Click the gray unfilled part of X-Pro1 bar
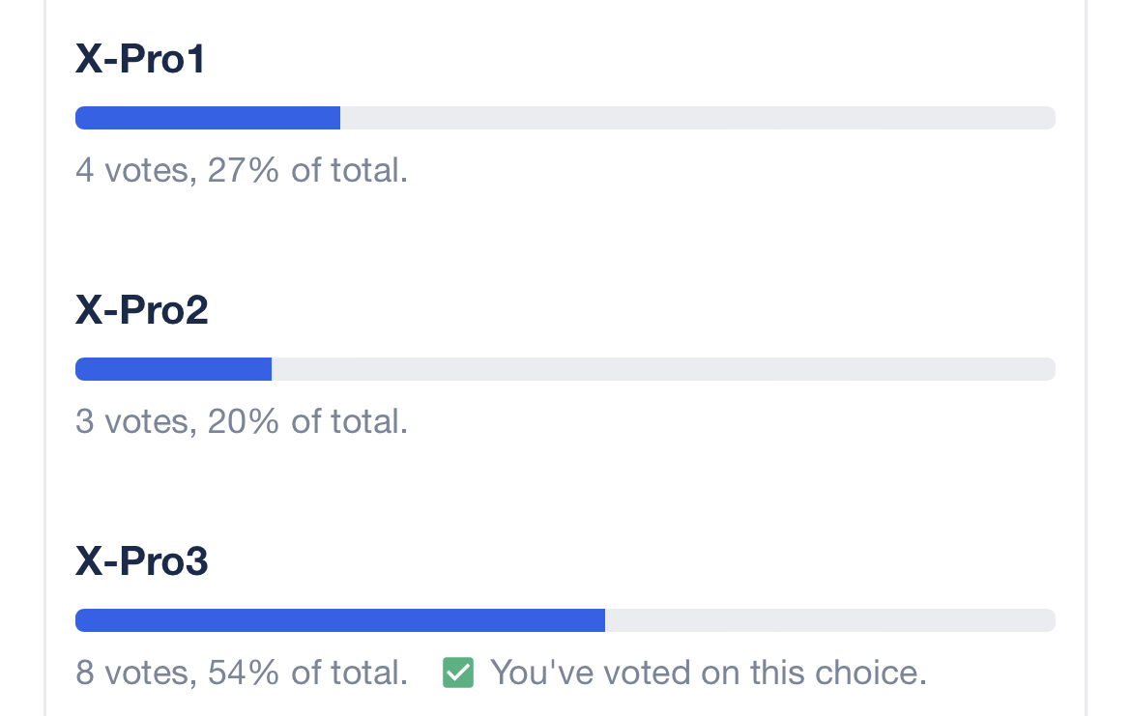This screenshot has width=1131, height=716. (x=696, y=118)
